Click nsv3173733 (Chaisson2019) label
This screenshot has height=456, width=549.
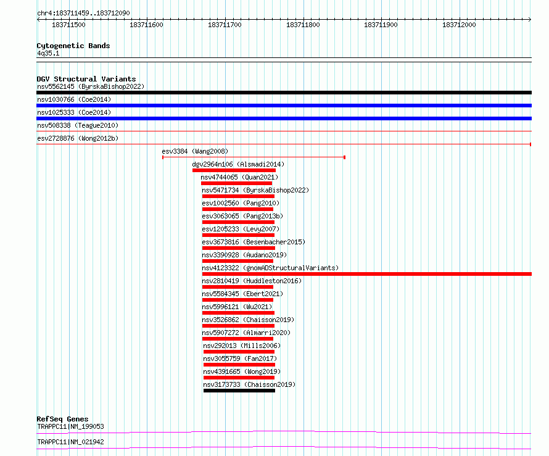249,384
